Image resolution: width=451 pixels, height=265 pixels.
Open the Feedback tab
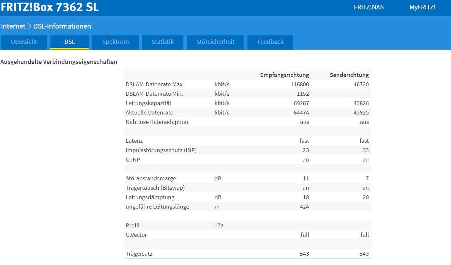tap(270, 42)
